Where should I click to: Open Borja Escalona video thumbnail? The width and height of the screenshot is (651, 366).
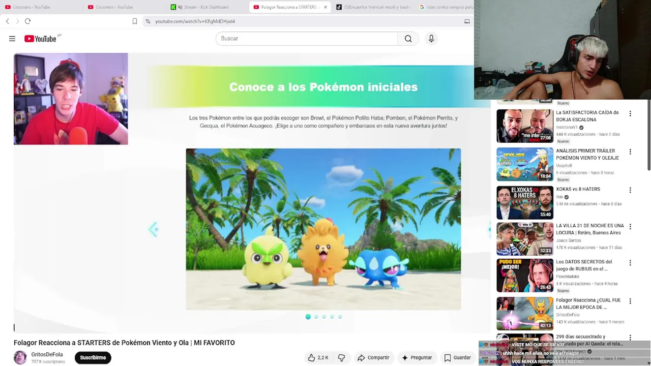(x=525, y=126)
